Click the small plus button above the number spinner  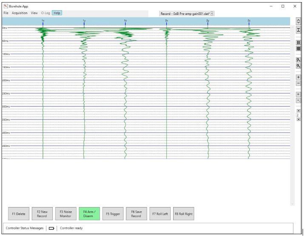point(298,94)
